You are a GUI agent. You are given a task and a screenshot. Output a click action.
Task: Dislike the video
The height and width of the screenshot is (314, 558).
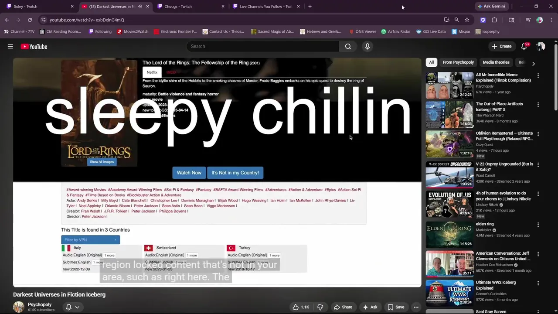[320, 307]
